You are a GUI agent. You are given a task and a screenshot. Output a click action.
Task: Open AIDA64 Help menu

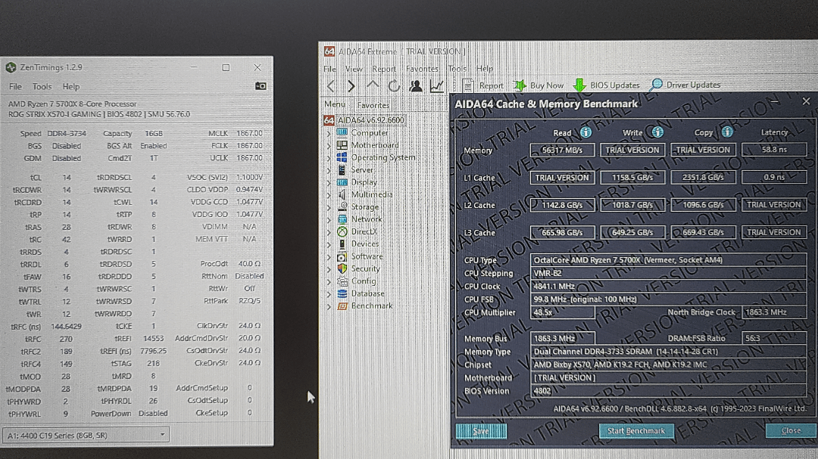point(484,68)
